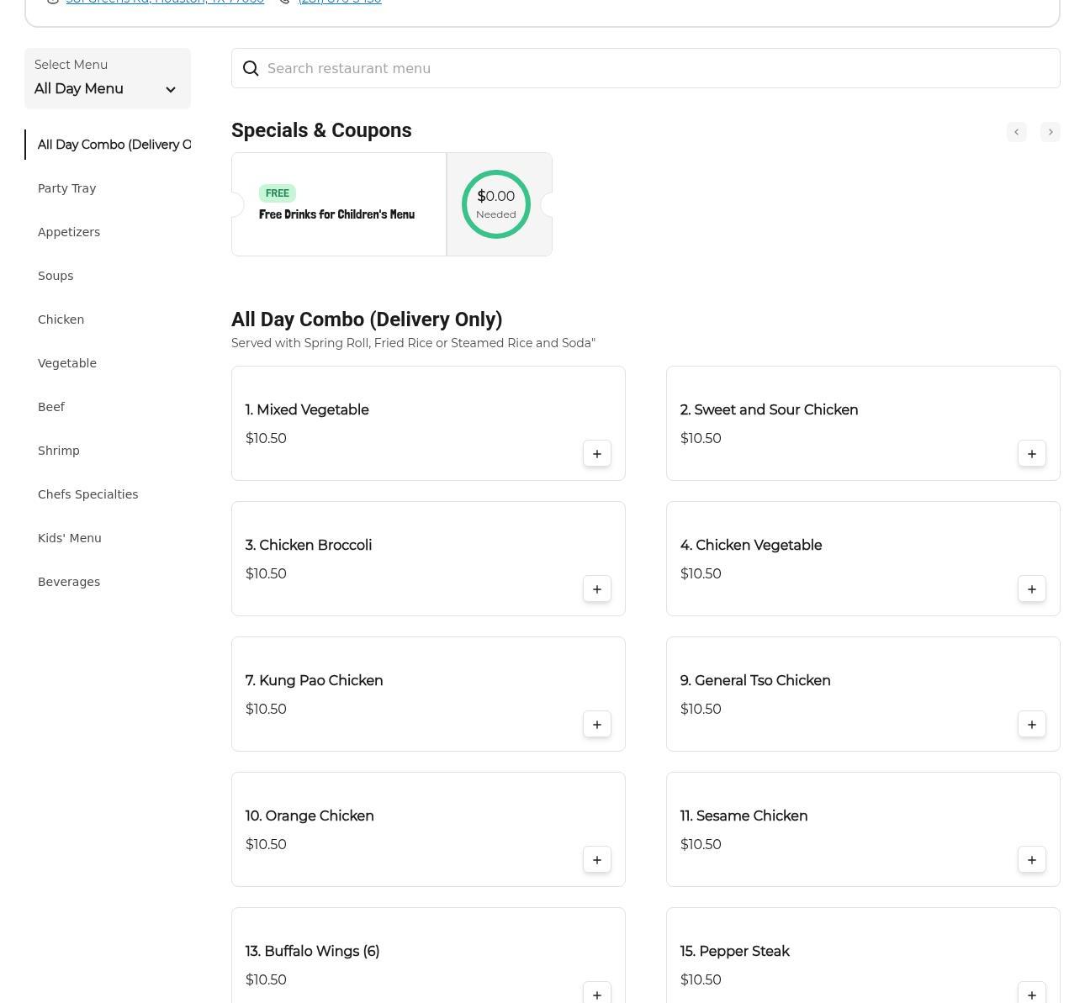Add General Tso Chicken via plus icon
This screenshot has width=1085, height=1003.
pyautogui.click(x=1031, y=725)
